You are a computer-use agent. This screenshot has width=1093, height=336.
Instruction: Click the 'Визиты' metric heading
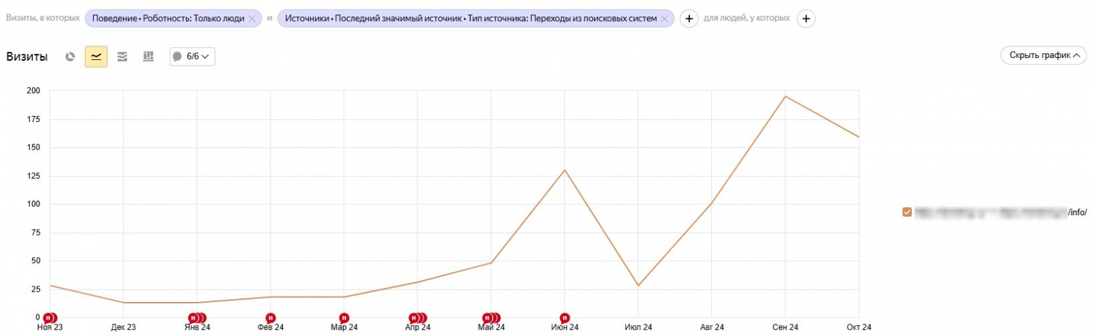[x=27, y=57]
